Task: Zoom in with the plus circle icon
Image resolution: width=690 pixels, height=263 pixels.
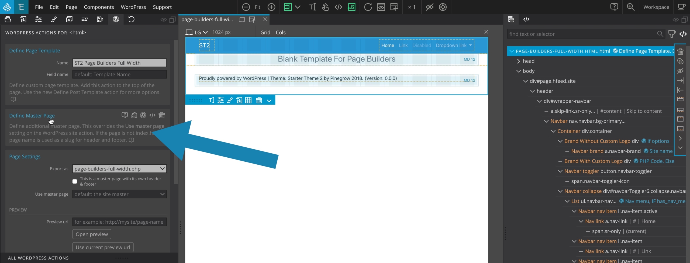Action: (271, 7)
